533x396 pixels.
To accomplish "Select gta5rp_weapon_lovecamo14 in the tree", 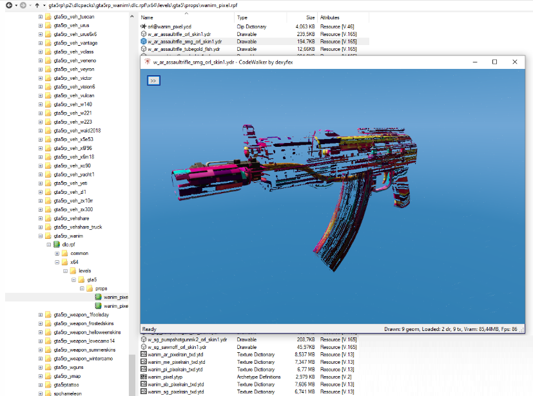I will pyautogui.click(x=84, y=341).
